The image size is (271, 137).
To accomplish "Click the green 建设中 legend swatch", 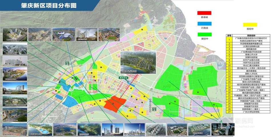I will pos(204,34).
